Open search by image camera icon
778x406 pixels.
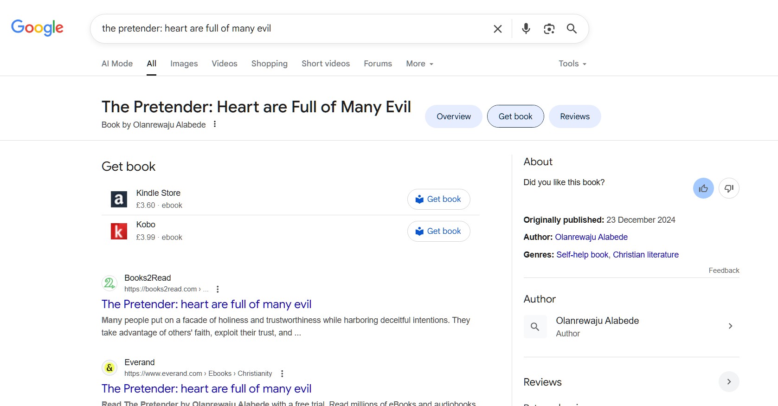pyautogui.click(x=549, y=29)
